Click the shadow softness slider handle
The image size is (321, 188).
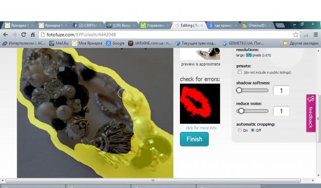(x=239, y=90)
